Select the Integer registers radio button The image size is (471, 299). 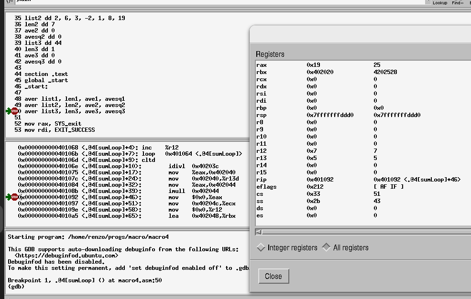(x=287, y=247)
